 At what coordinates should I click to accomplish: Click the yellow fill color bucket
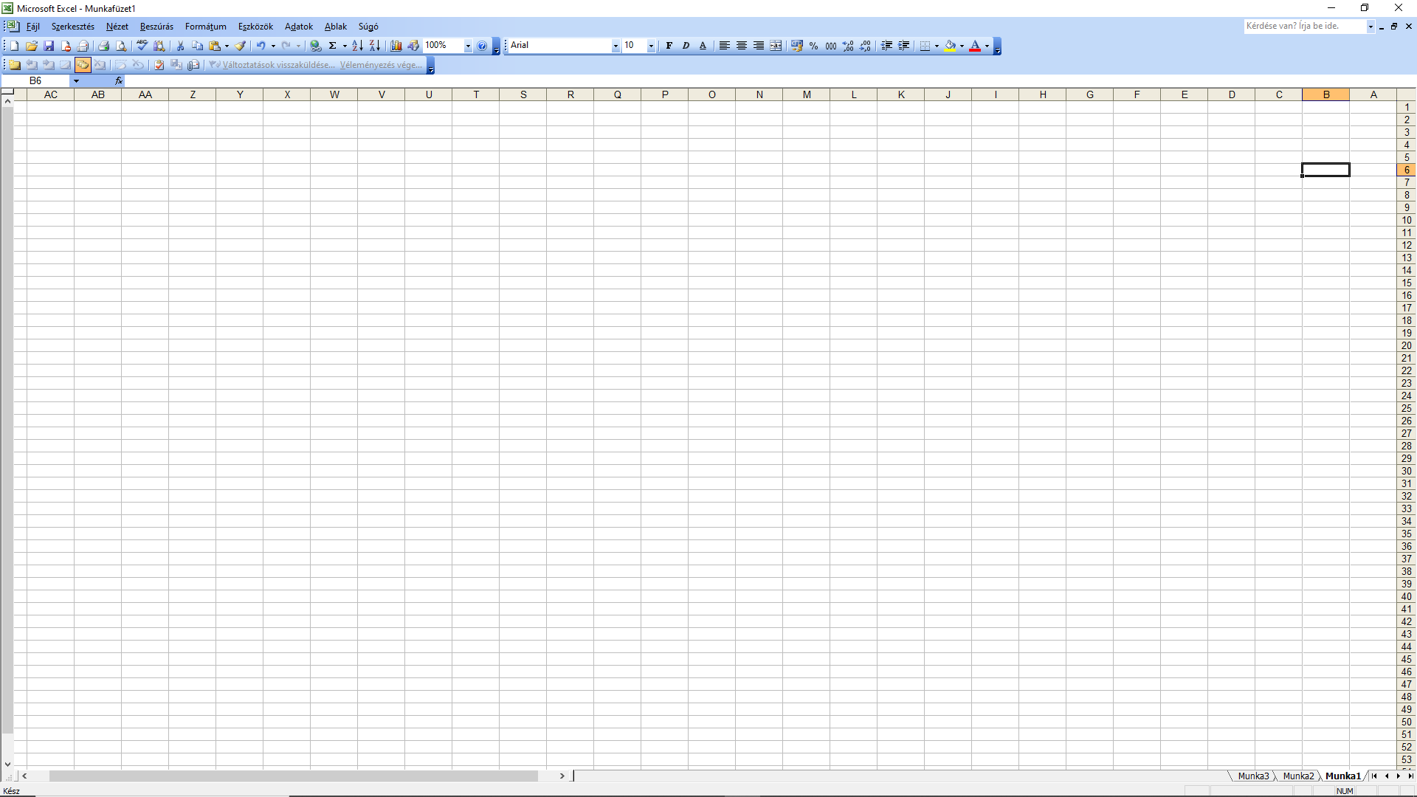(x=950, y=46)
